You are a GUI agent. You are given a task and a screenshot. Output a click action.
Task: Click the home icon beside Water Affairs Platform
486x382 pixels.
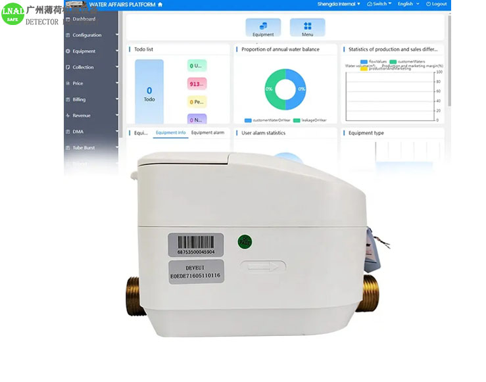tap(160, 5)
